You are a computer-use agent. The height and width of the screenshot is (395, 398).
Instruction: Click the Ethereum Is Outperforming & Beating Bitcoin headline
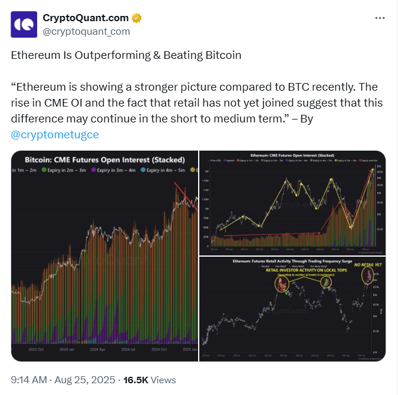126,55
